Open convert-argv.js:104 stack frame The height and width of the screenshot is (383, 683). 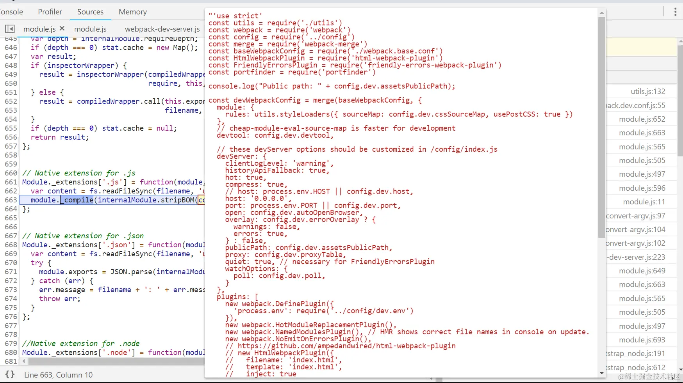coord(636,229)
